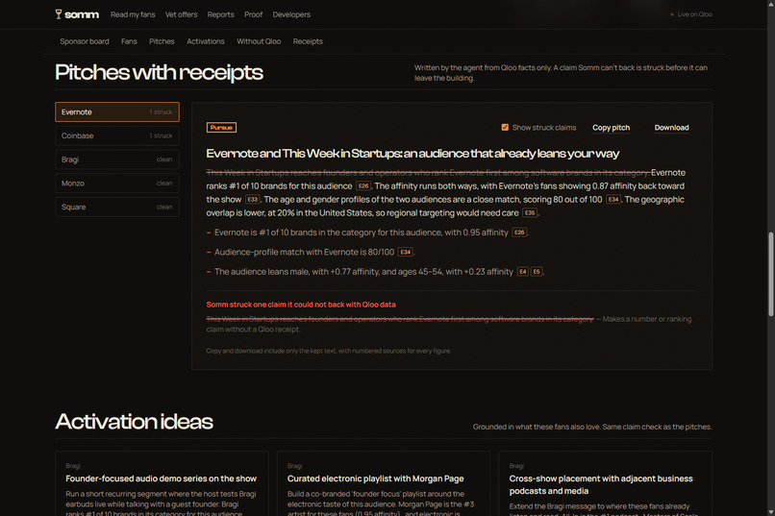The width and height of the screenshot is (775, 516).
Task: Open the E35 citation badge
Action: 530,212
